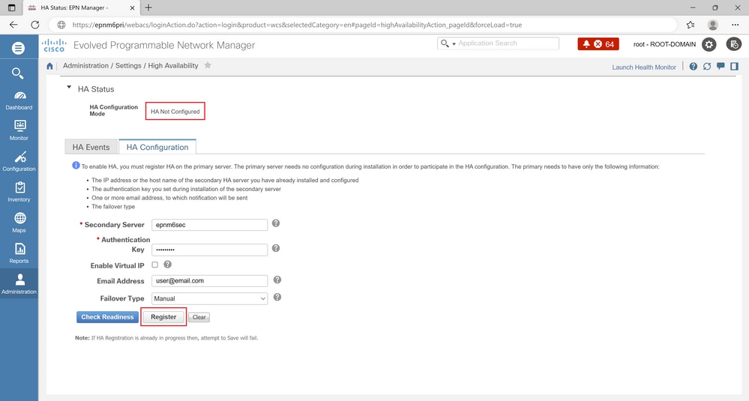Open page help question mark icon
Image resolution: width=749 pixels, height=401 pixels.
point(693,67)
